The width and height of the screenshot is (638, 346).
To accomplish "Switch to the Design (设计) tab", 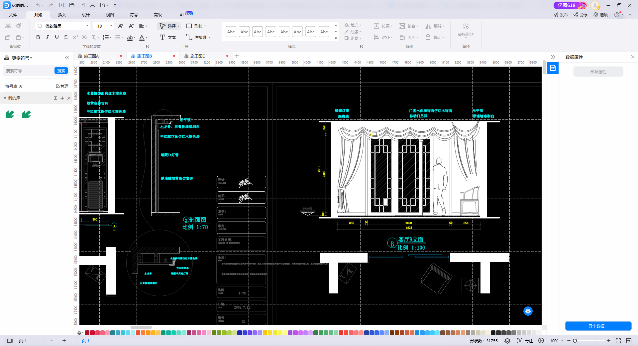I will [86, 15].
